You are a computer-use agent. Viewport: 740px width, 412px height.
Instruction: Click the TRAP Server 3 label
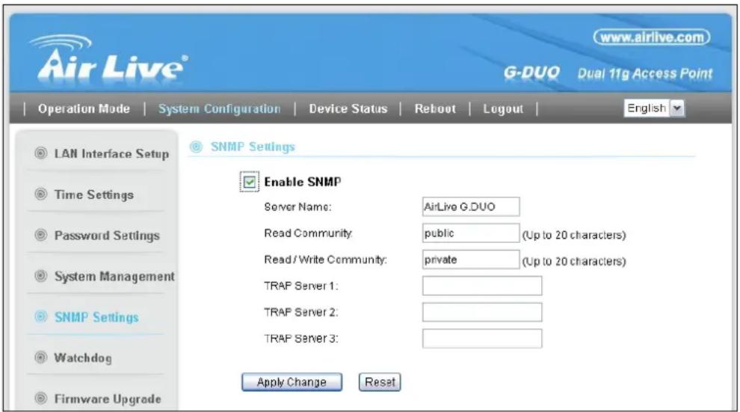click(x=301, y=339)
